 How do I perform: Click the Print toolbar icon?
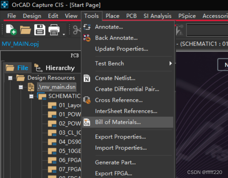[x=54, y=30]
